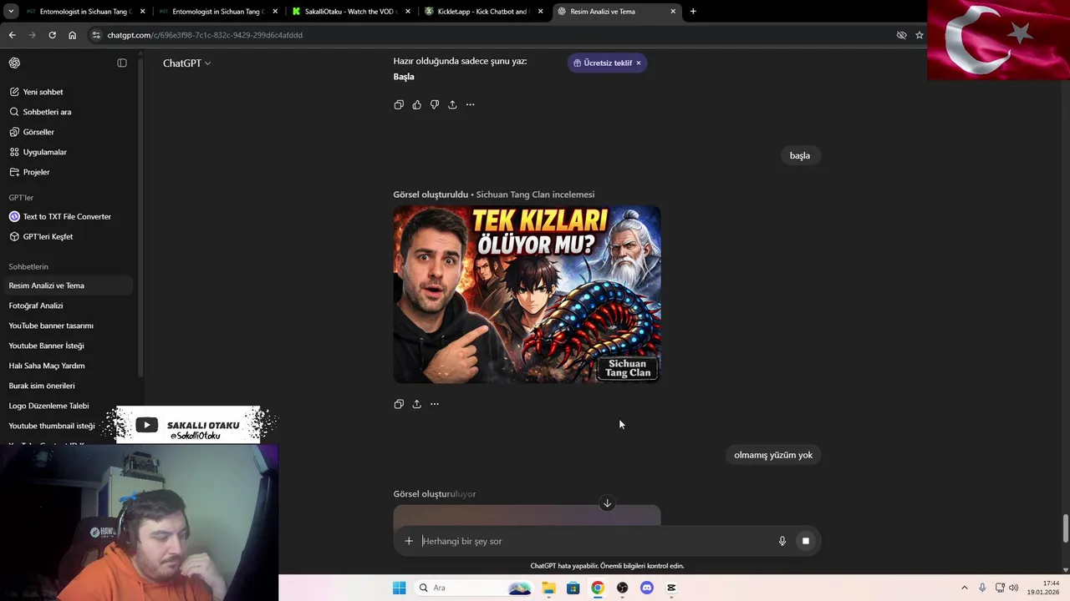The height and width of the screenshot is (601, 1070).
Task: Reload the page
Action: [52, 35]
